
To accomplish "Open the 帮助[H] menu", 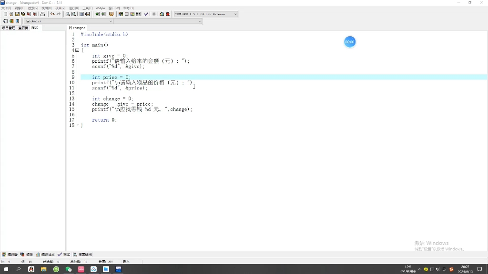I will [128, 8].
